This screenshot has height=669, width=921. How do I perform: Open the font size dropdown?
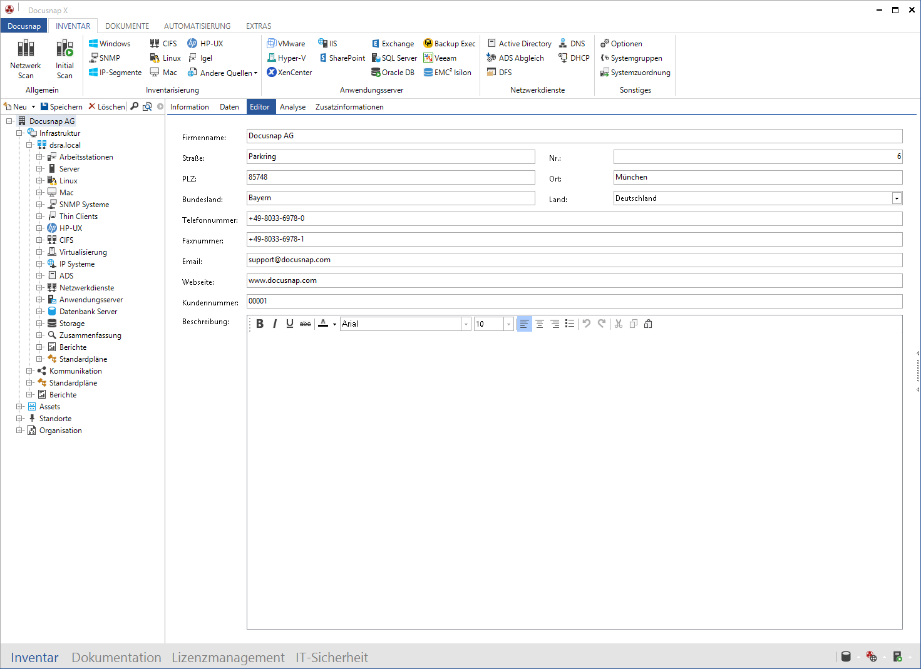point(508,324)
